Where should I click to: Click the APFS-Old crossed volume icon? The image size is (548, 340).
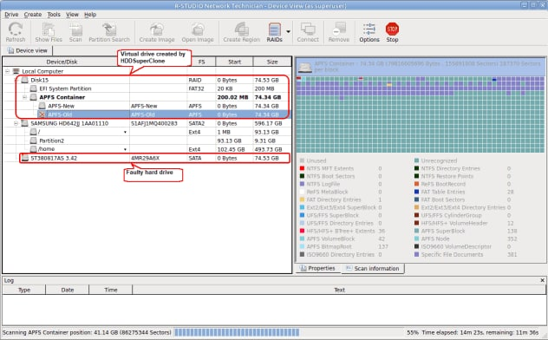(42, 114)
